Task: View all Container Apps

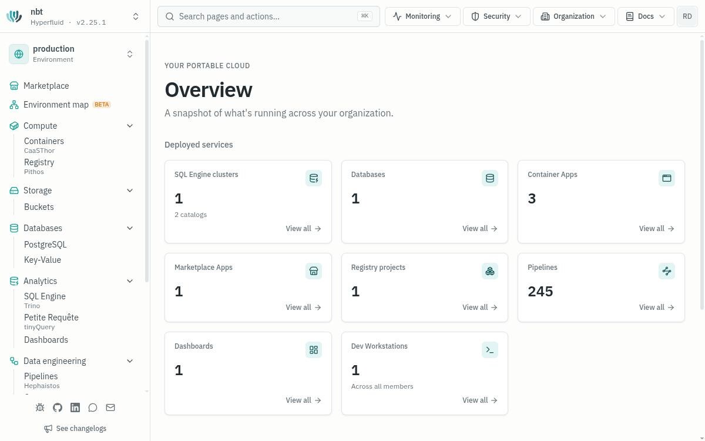Action: 657,229
